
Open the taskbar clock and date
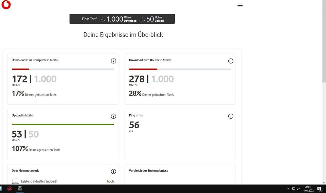(x=308, y=189)
